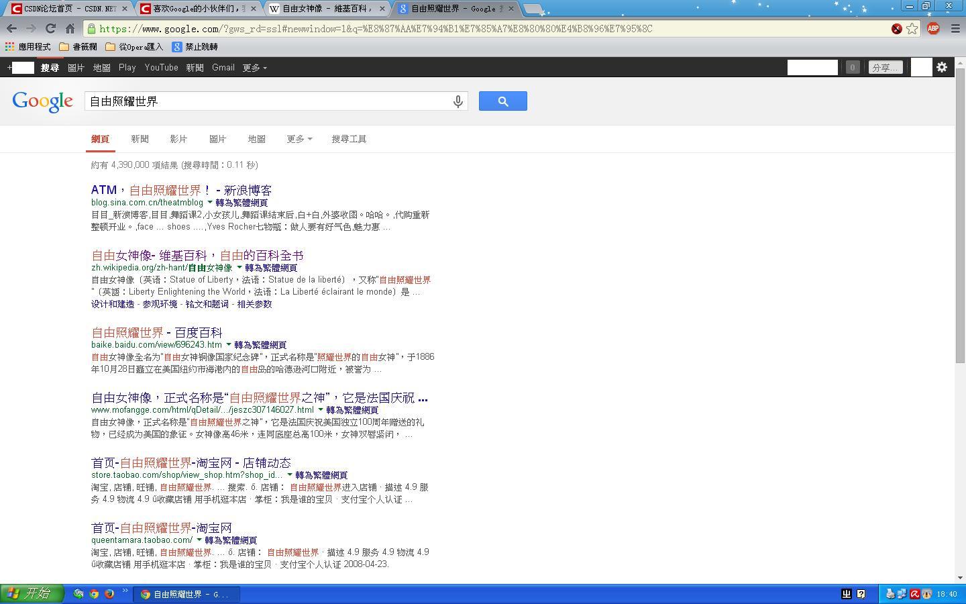Click the network connection tray icon
Image resolution: width=966 pixels, height=604 pixels.
[x=902, y=594]
